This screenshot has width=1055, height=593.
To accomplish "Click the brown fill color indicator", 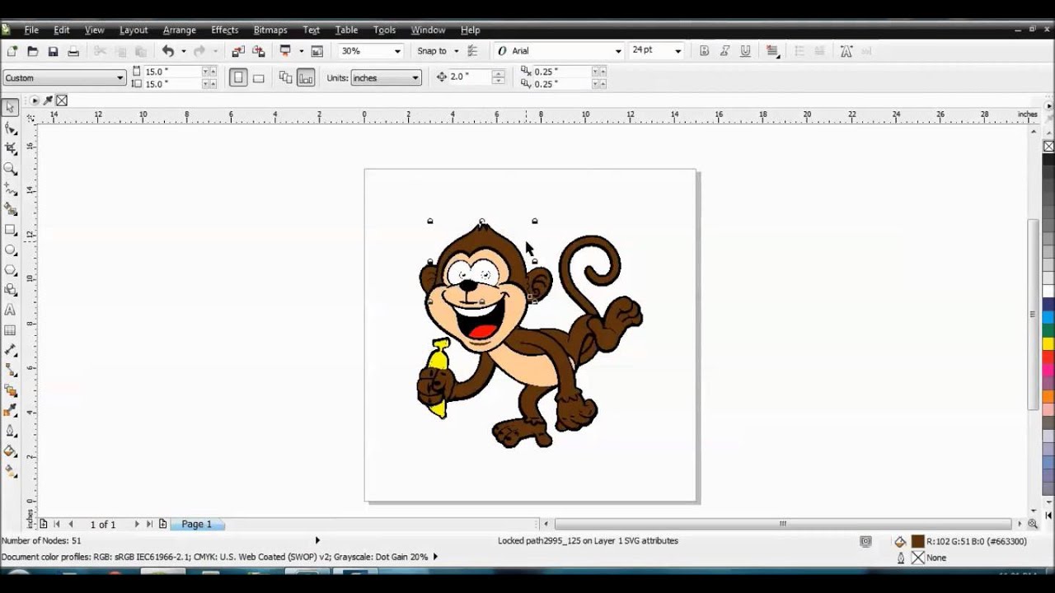I will [x=917, y=541].
